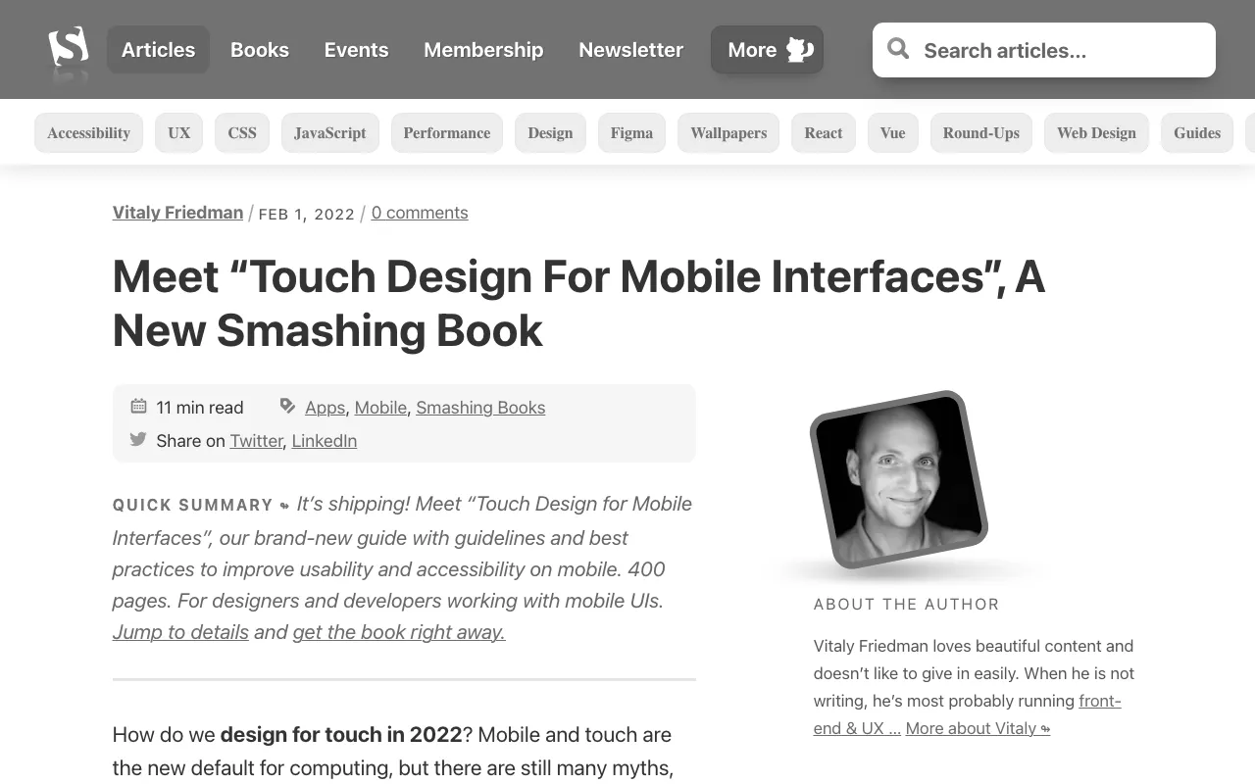Select the Wallpapers category tag
Image resolution: width=1255 pixels, height=784 pixels.
[x=728, y=133]
